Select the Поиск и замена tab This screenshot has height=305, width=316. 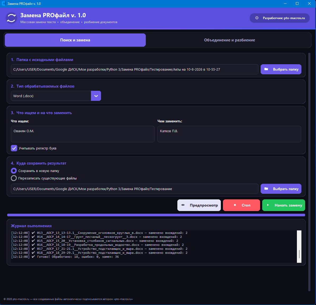click(75, 40)
